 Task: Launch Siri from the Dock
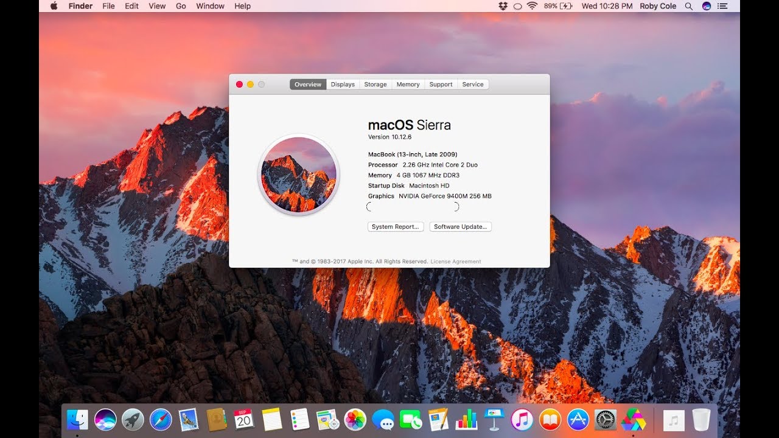click(105, 419)
